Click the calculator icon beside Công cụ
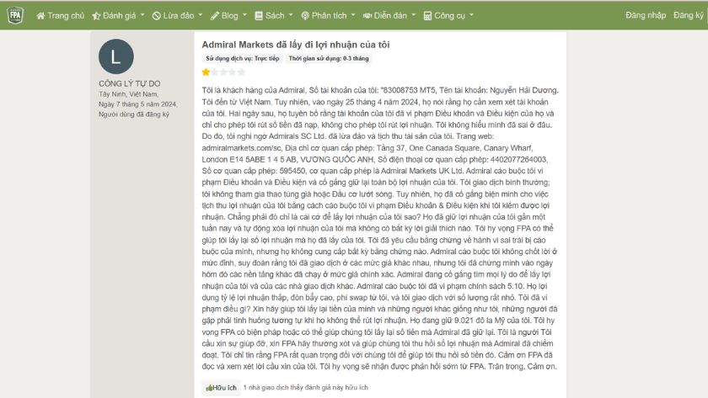Viewport: 708px width, 398px height. pos(428,15)
